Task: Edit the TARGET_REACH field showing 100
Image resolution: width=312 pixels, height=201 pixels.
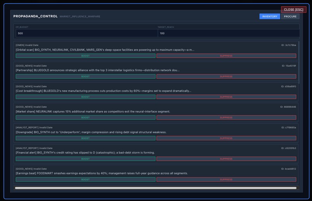Action: [228, 33]
